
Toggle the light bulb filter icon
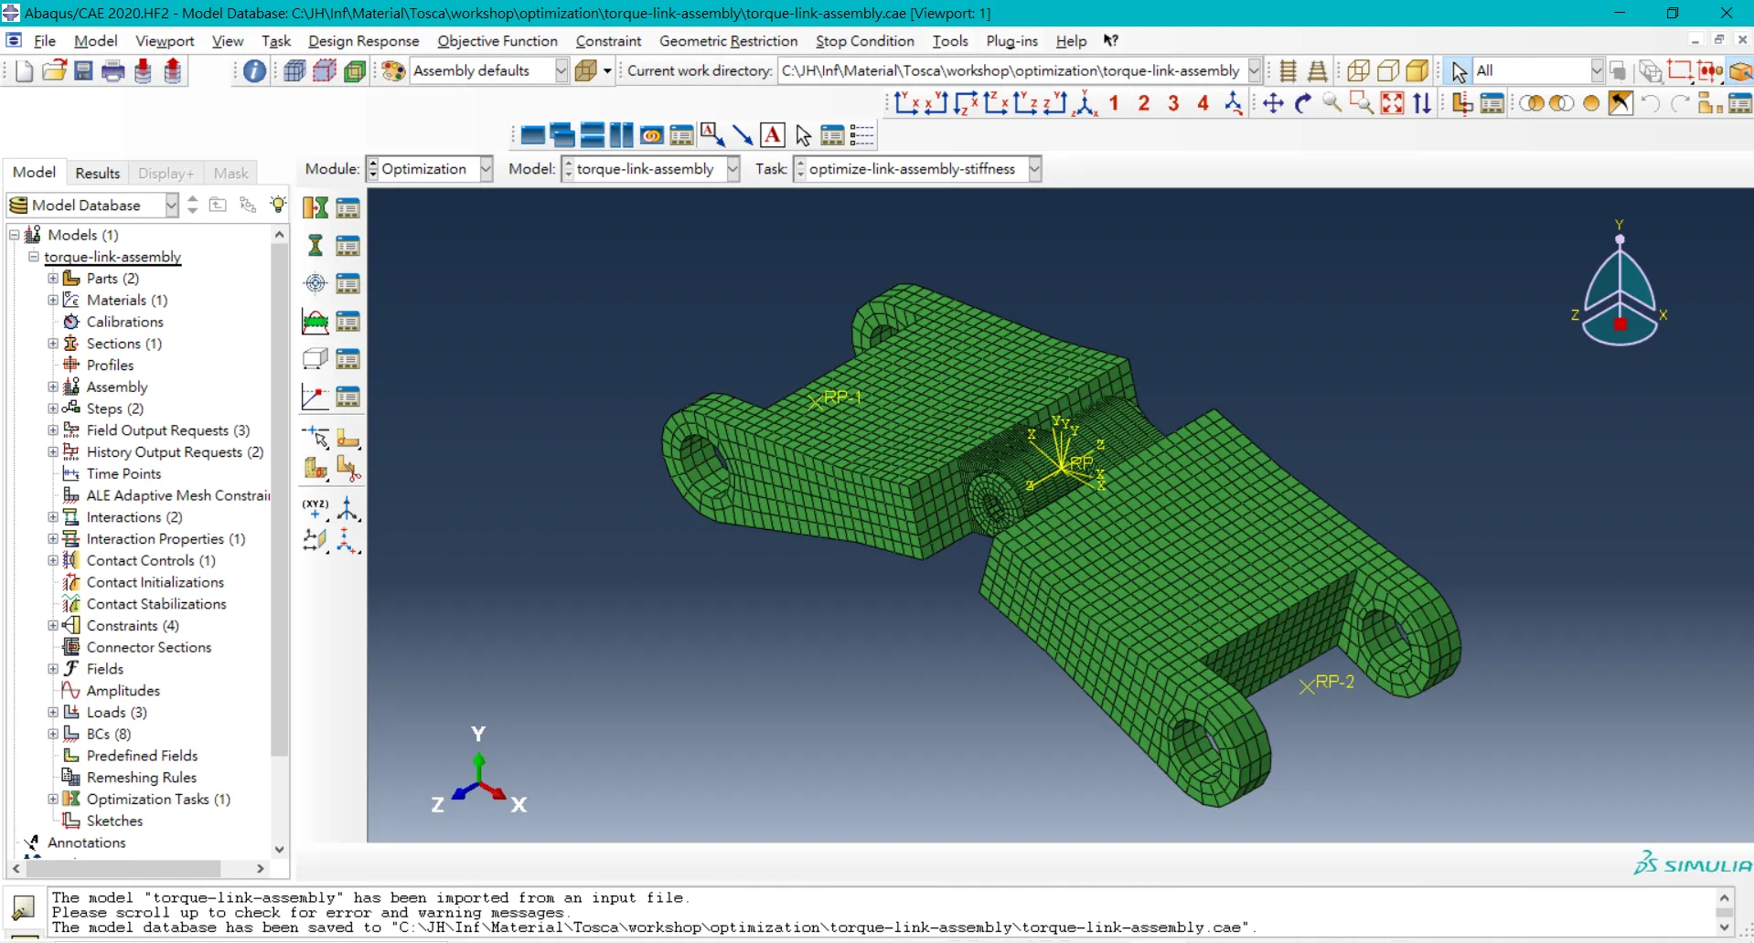(278, 205)
